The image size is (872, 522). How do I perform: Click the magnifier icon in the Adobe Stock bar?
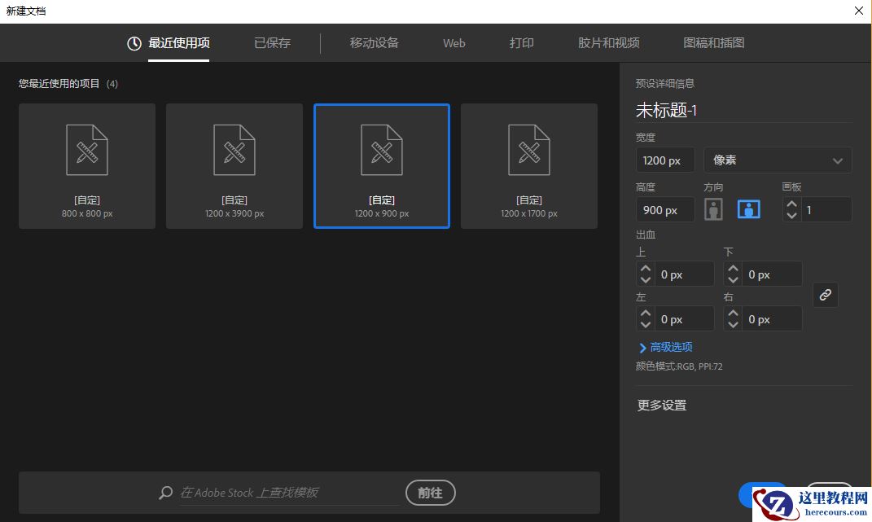click(165, 493)
